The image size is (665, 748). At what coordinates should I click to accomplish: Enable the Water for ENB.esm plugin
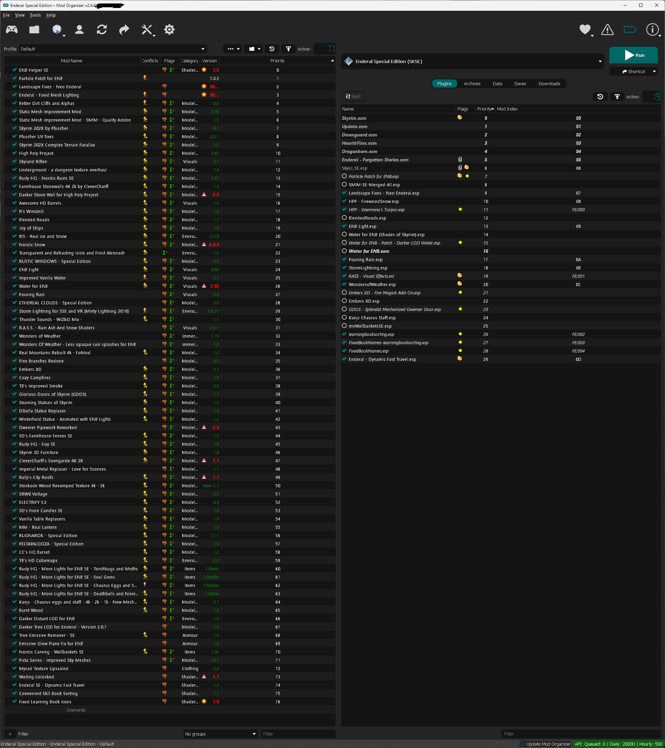click(x=344, y=251)
